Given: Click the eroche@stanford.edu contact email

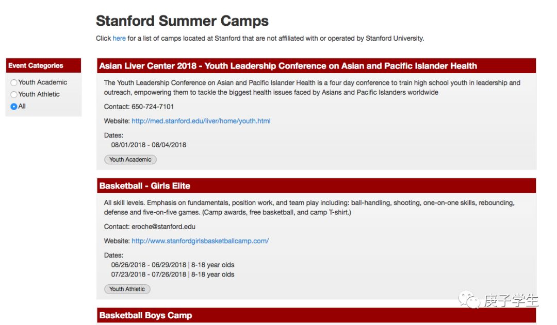Looking at the screenshot, I should [x=163, y=227].
